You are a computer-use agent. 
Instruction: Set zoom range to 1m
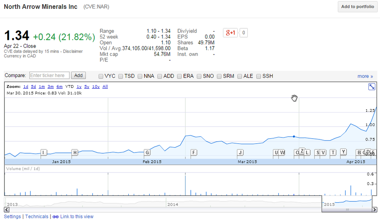(x=42, y=87)
